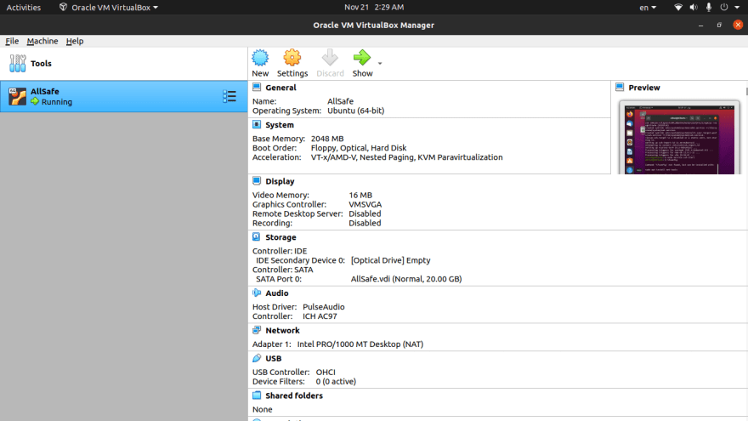Image resolution: width=748 pixels, height=421 pixels.
Task: Open the 'en' input language dropdown
Action: click(x=648, y=7)
